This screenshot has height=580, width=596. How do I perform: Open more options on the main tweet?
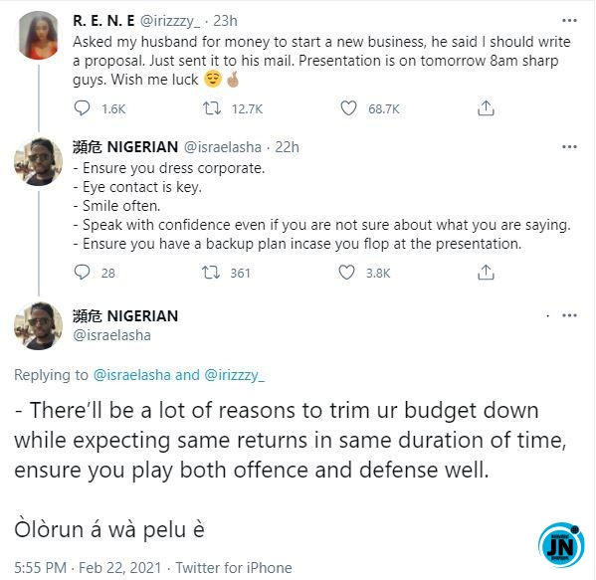pos(569,315)
